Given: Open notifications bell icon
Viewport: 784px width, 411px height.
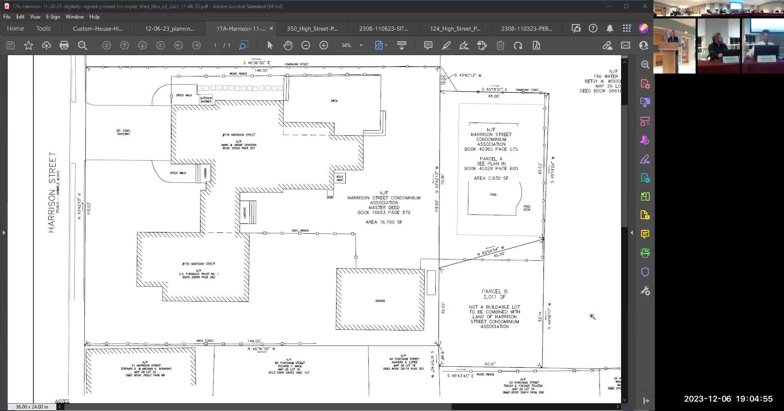Looking at the screenshot, I should 610,28.
